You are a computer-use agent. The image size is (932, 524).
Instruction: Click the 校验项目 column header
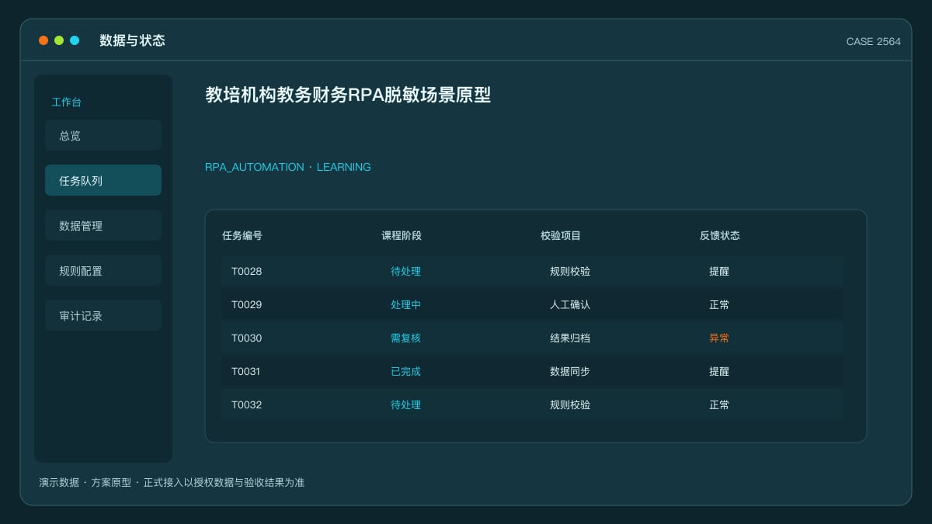[561, 235]
